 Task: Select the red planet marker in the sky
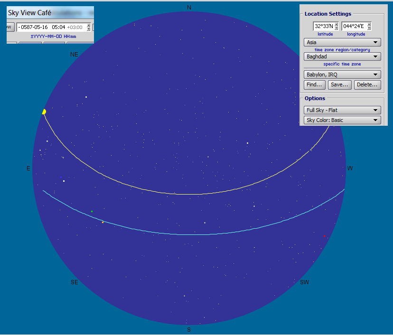tap(324, 236)
